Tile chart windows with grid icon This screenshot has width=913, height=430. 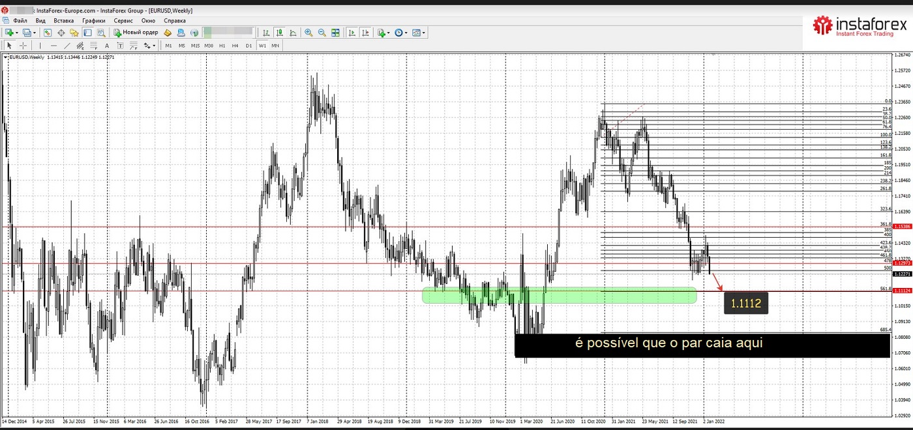[x=335, y=33]
